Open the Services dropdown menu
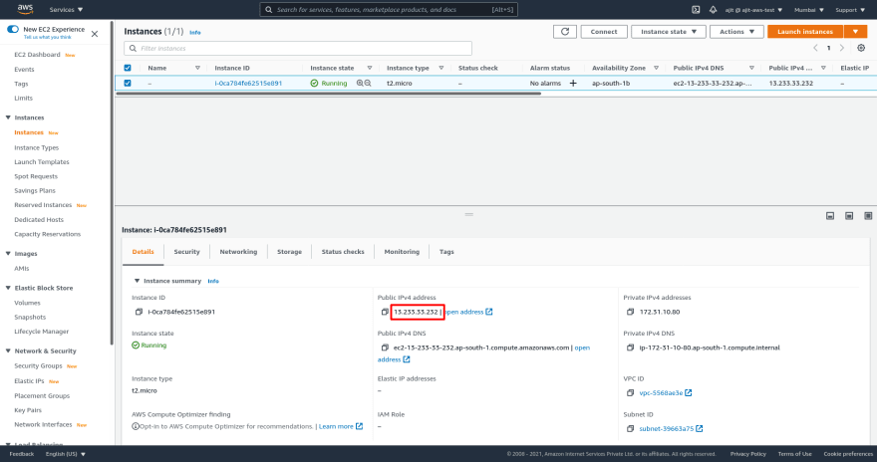 [66, 10]
